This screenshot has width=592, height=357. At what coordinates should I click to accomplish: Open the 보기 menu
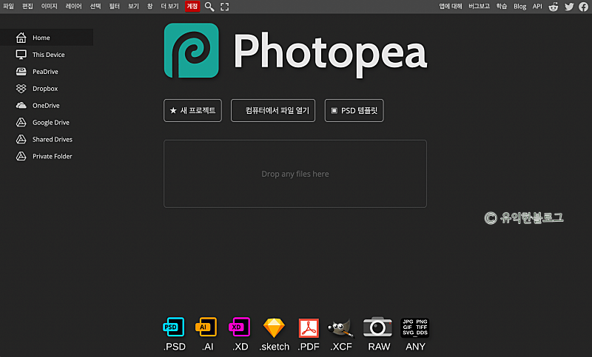click(x=134, y=7)
